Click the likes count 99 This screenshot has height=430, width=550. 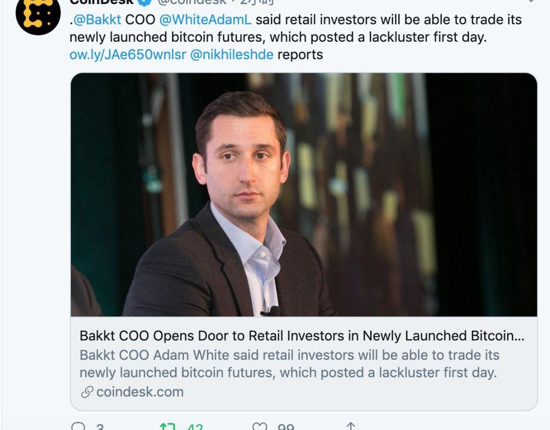pos(286,426)
